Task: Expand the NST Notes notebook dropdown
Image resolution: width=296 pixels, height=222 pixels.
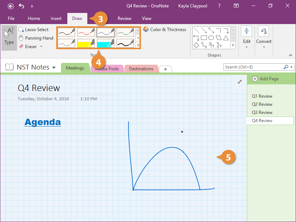Action: tap(54, 68)
